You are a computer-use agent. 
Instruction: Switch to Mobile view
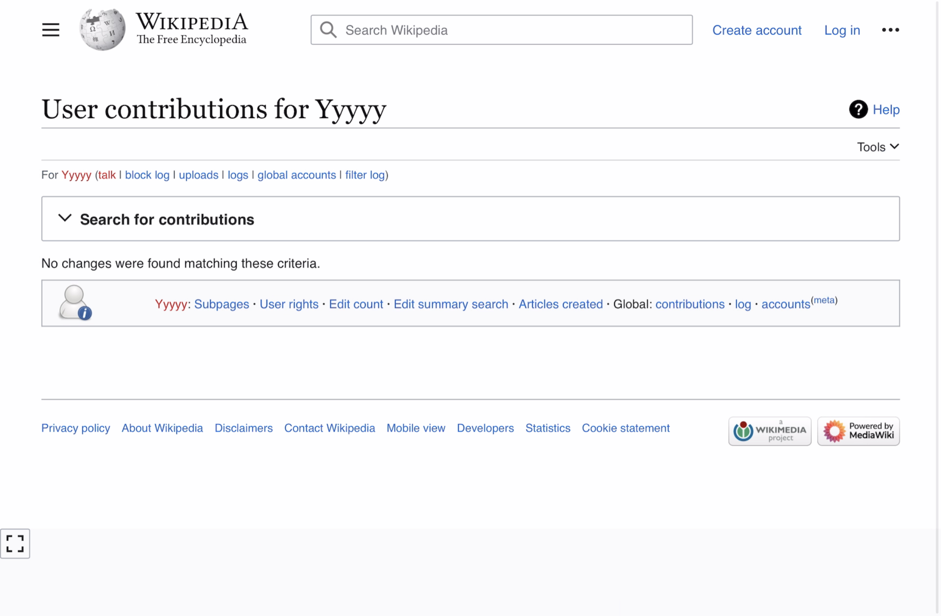pos(416,428)
